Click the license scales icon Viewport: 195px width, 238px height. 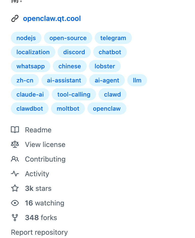(x=15, y=144)
